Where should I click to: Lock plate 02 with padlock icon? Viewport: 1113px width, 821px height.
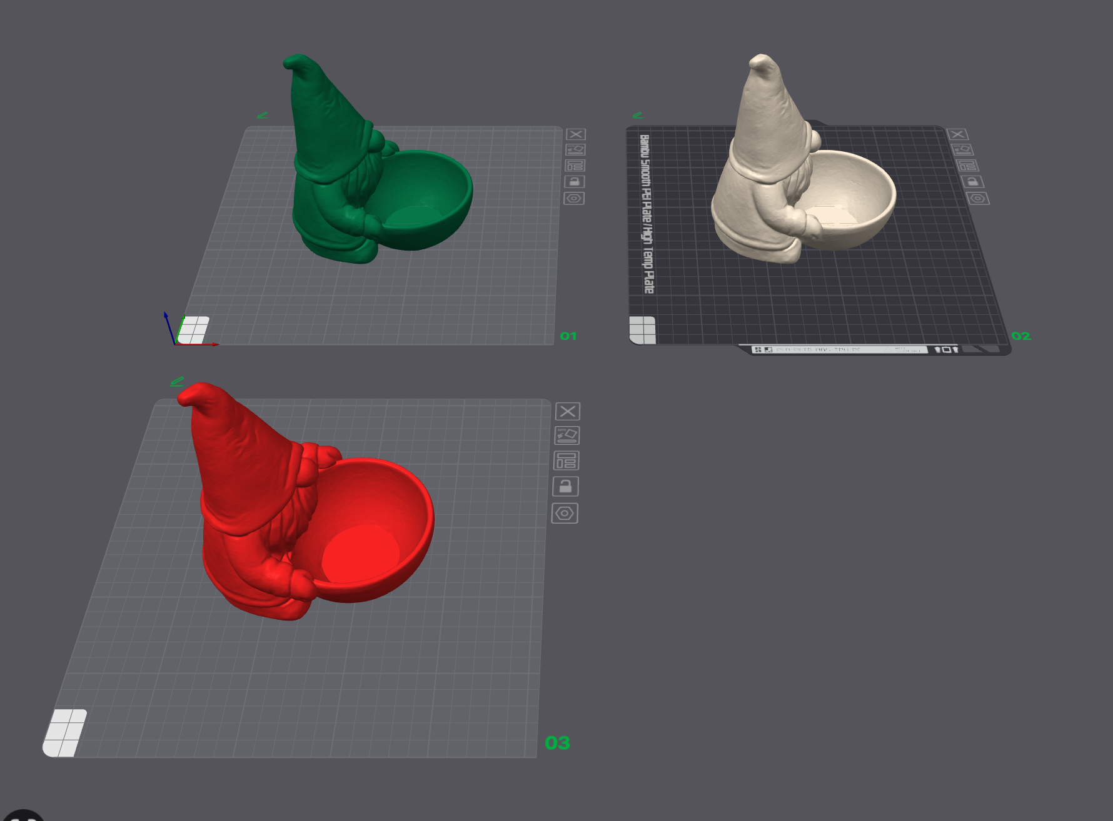pos(972,182)
